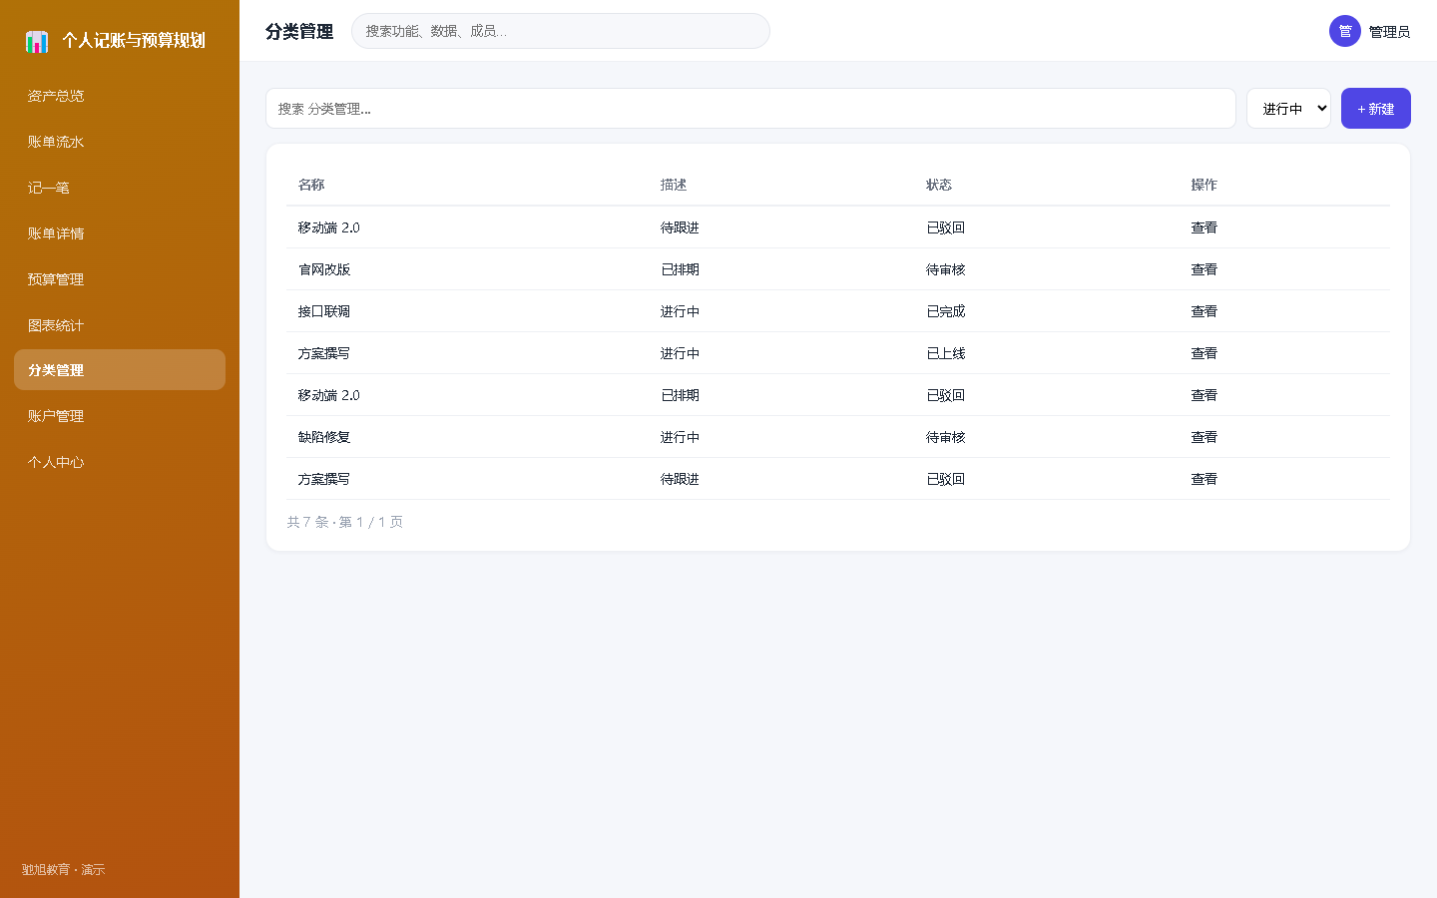The width and height of the screenshot is (1437, 898).
Task: Click 待审核 status in 官网改版 row
Action: pyautogui.click(x=946, y=269)
